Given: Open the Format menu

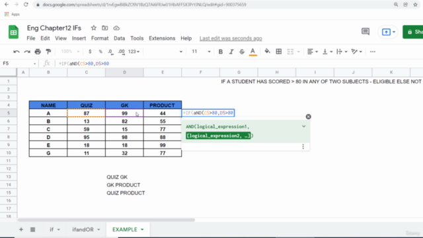Looking at the screenshot, I should point(100,38).
